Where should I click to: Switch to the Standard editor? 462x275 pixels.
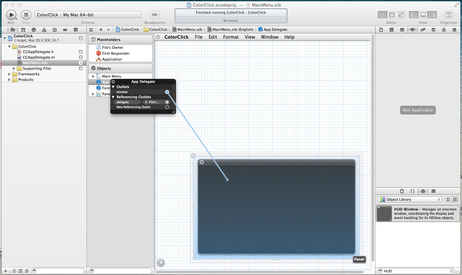(x=382, y=15)
